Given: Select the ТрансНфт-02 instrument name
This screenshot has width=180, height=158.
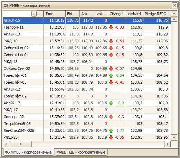Looking at the screenshot, I should pyautogui.click(x=15, y=96).
